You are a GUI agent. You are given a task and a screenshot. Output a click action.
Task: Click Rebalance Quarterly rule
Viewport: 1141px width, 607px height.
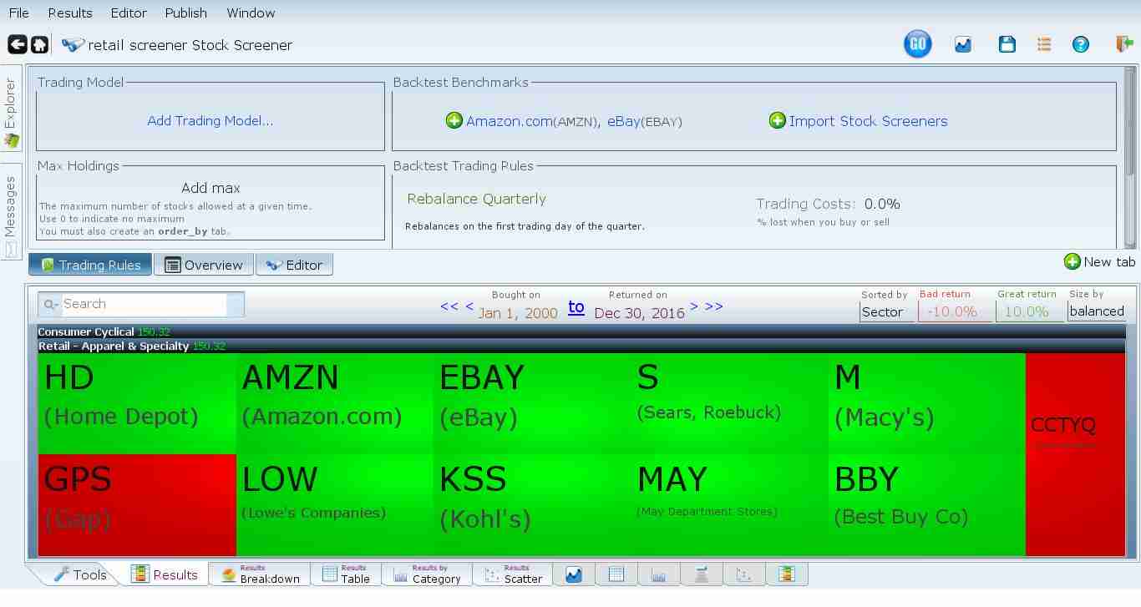(476, 199)
